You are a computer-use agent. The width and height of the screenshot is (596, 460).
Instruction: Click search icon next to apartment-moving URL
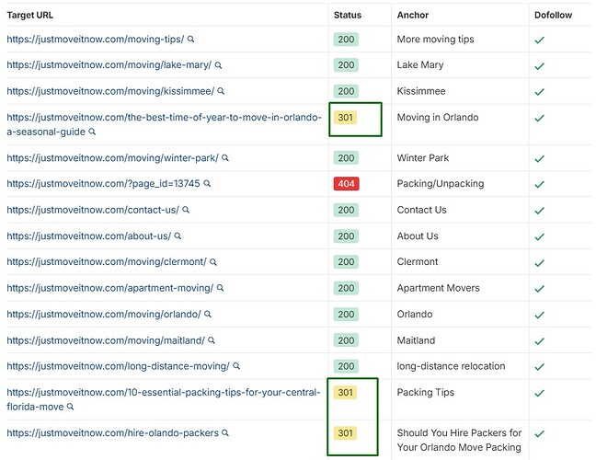point(221,288)
